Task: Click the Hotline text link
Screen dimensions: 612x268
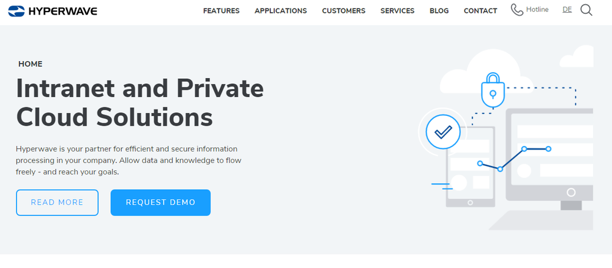Action: pos(537,9)
